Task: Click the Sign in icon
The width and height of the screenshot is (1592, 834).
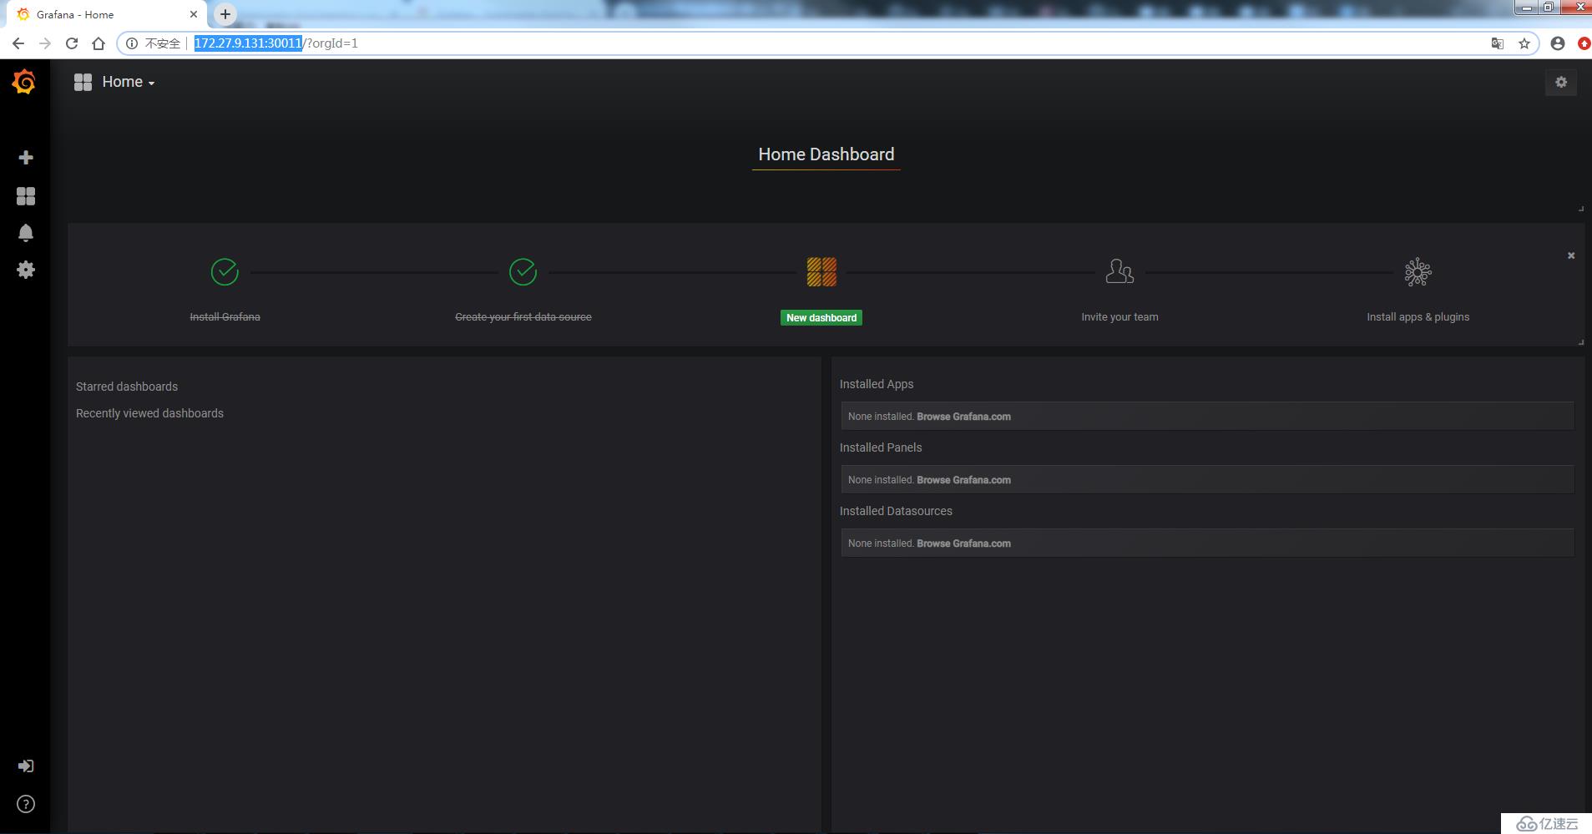Action: coord(26,766)
